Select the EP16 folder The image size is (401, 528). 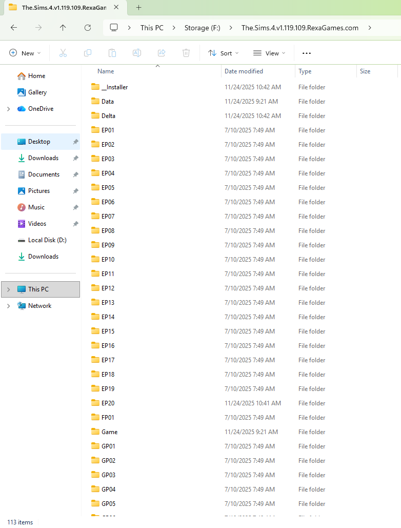pyautogui.click(x=108, y=345)
